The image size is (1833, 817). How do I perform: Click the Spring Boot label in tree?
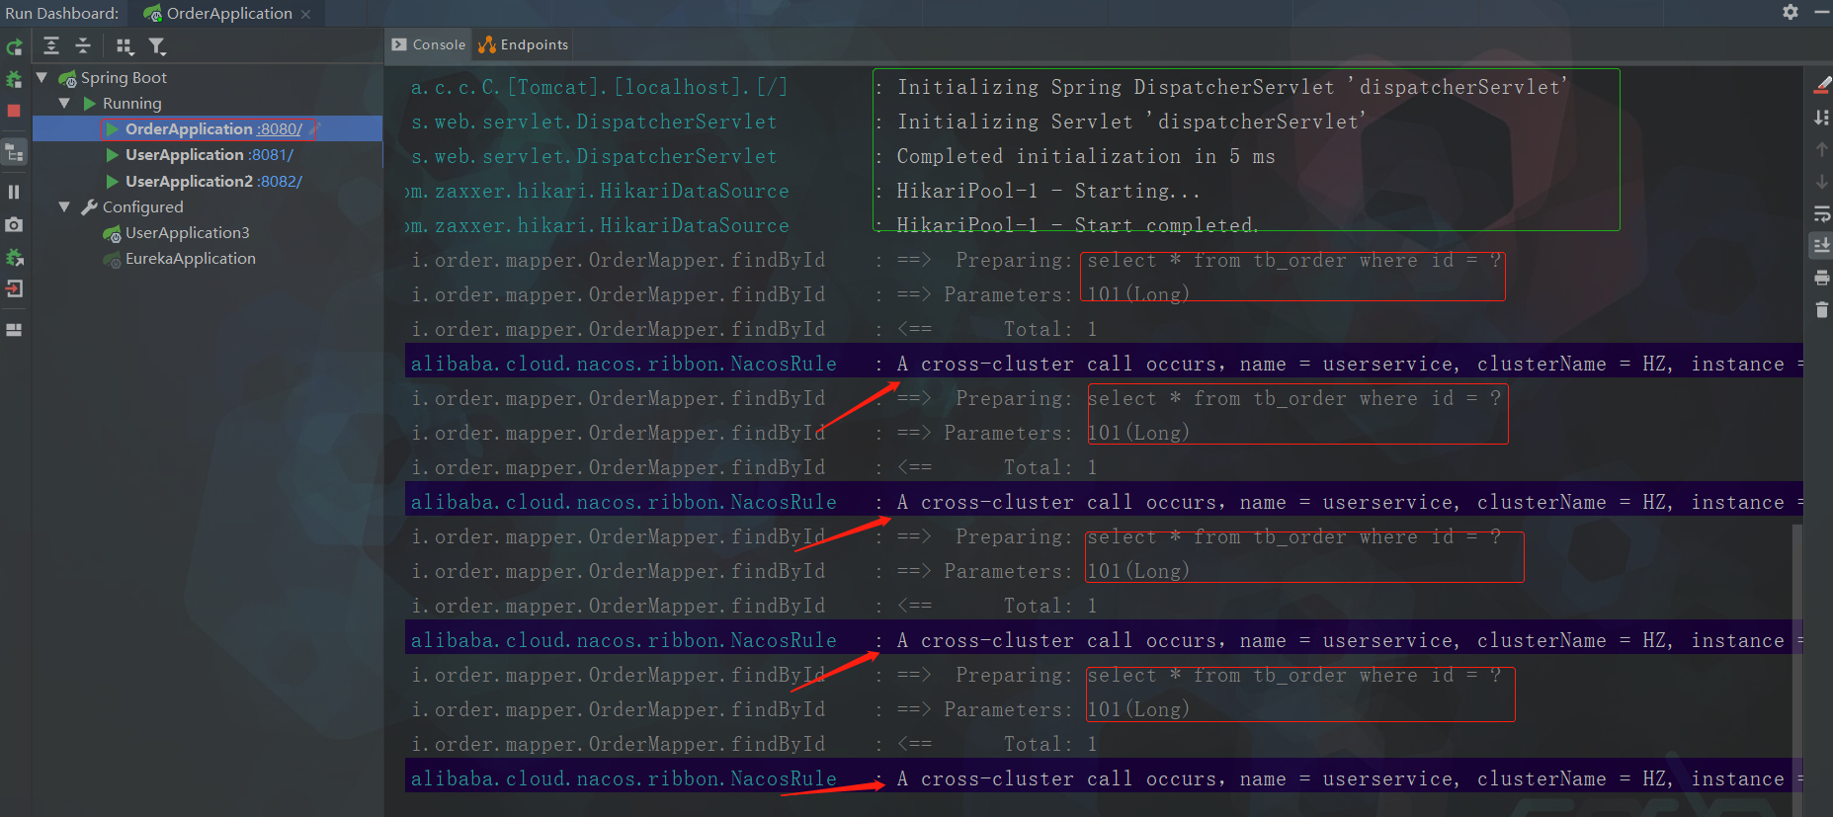124,77
